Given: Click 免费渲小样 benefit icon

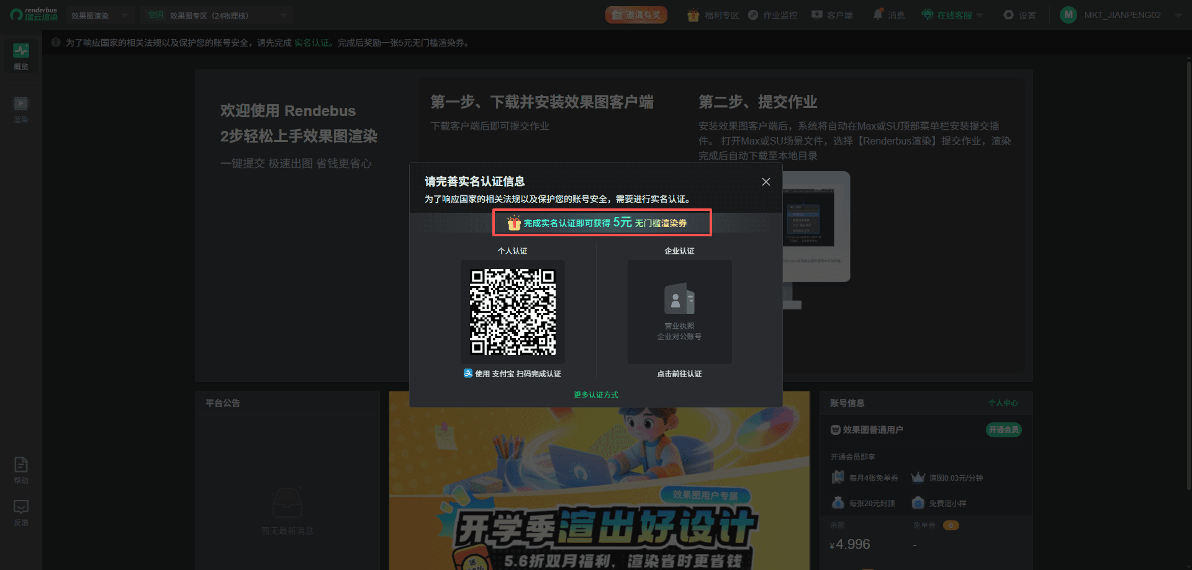Looking at the screenshot, I should point(918,503).
